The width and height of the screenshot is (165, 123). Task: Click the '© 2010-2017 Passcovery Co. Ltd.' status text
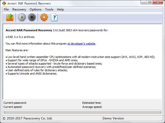click(x=28, y=118)
